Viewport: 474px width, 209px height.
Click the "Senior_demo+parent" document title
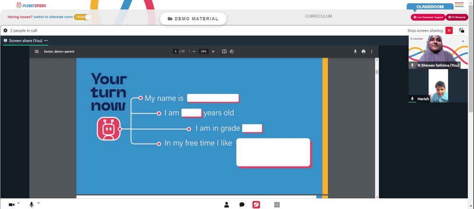coord(59,51)
